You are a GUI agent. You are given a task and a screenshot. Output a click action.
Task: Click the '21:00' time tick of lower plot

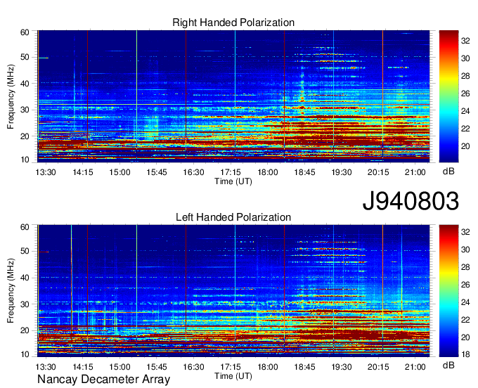(x=415, y=367)
